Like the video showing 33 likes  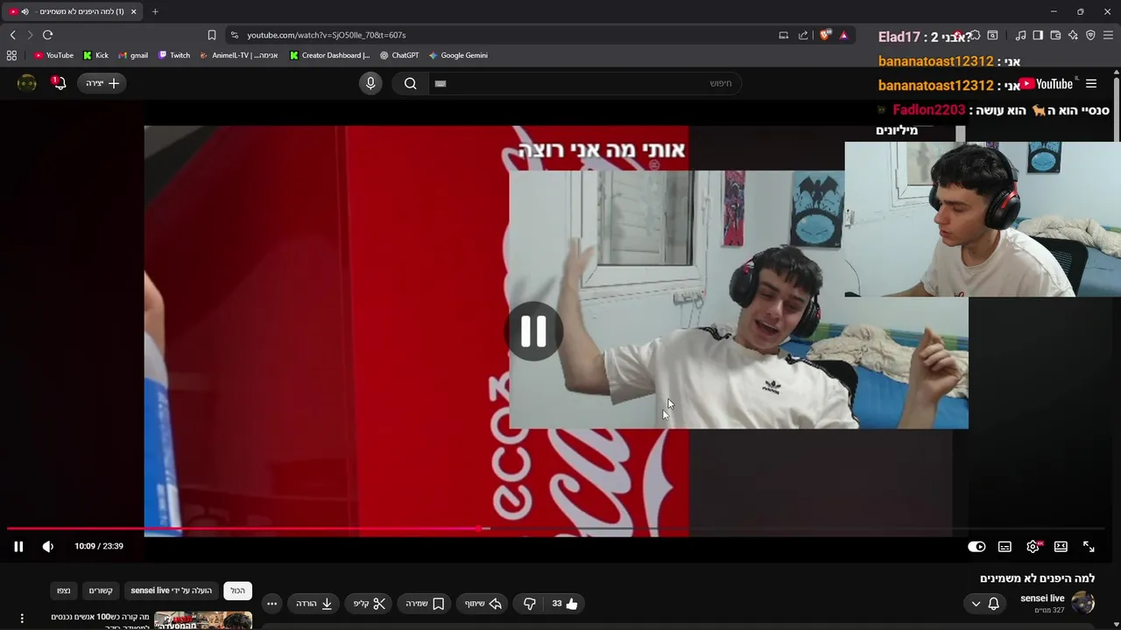click(565, 604)
